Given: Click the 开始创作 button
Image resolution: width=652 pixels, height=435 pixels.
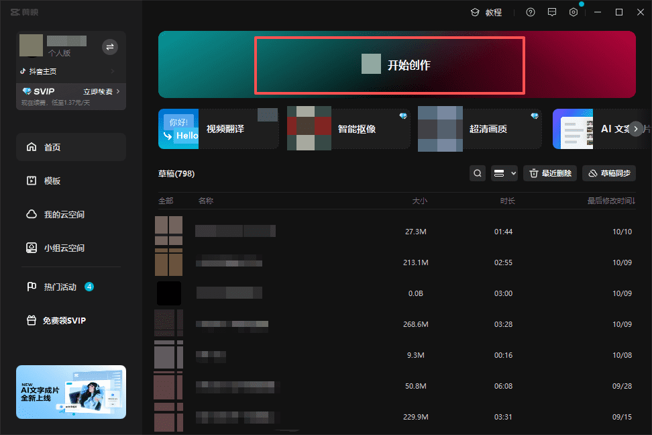Looking at the screenshot, I should coord(389,65).
